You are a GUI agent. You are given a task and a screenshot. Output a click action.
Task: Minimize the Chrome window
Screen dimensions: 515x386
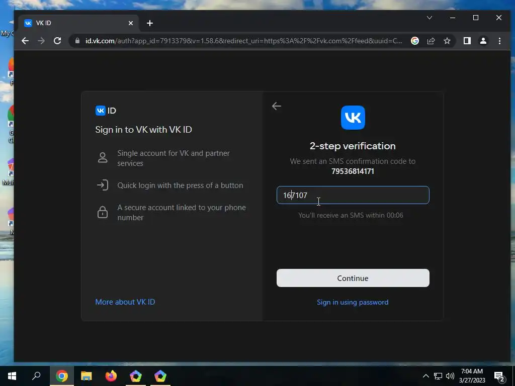[x=453, y=18]
